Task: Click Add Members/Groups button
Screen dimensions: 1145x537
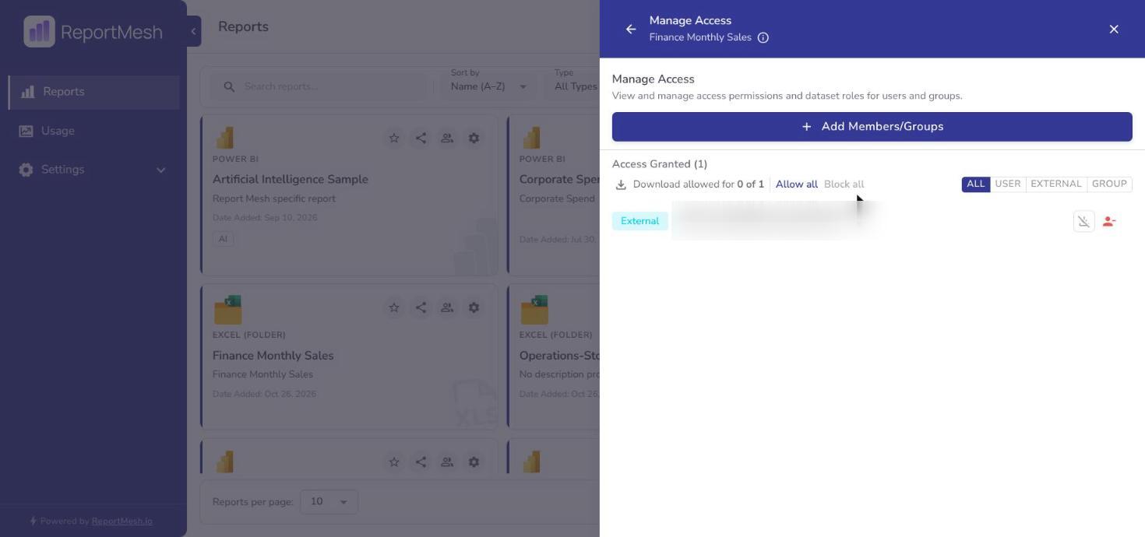Action: [x=872, y=127]
